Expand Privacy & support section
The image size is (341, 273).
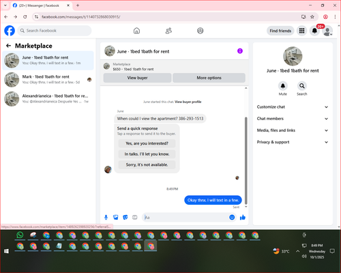pos(293,142)
